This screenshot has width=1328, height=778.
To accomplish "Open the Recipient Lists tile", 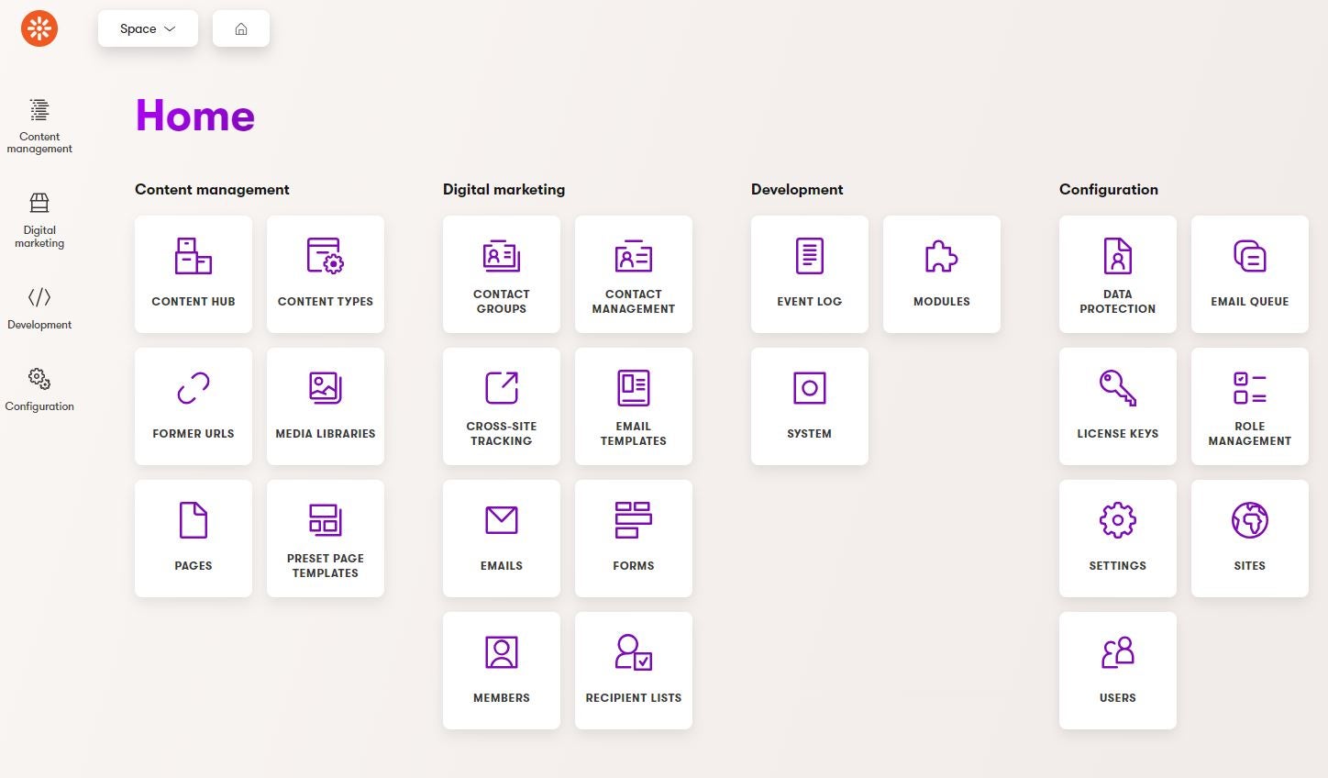I will click(633, 670).
